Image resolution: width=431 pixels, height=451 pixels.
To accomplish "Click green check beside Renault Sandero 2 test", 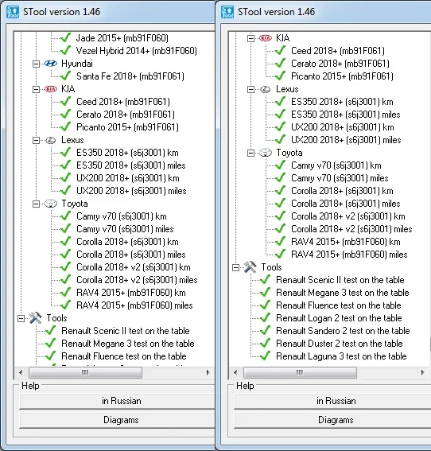I will [x=265, y=330].
